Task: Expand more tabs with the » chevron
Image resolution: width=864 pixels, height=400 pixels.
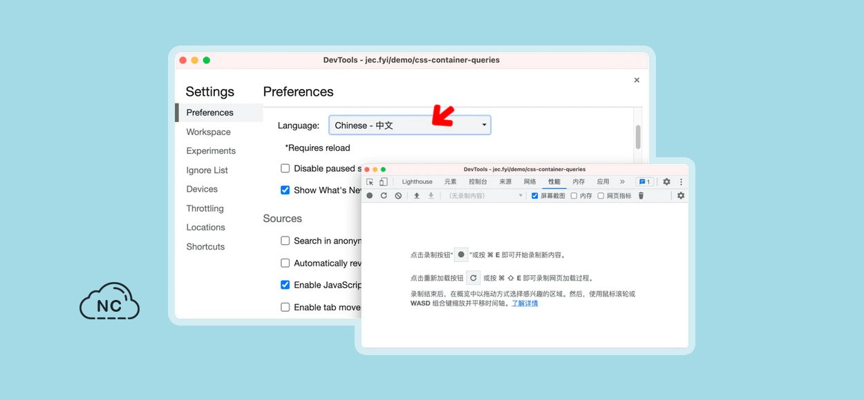Action: point(622,182)
